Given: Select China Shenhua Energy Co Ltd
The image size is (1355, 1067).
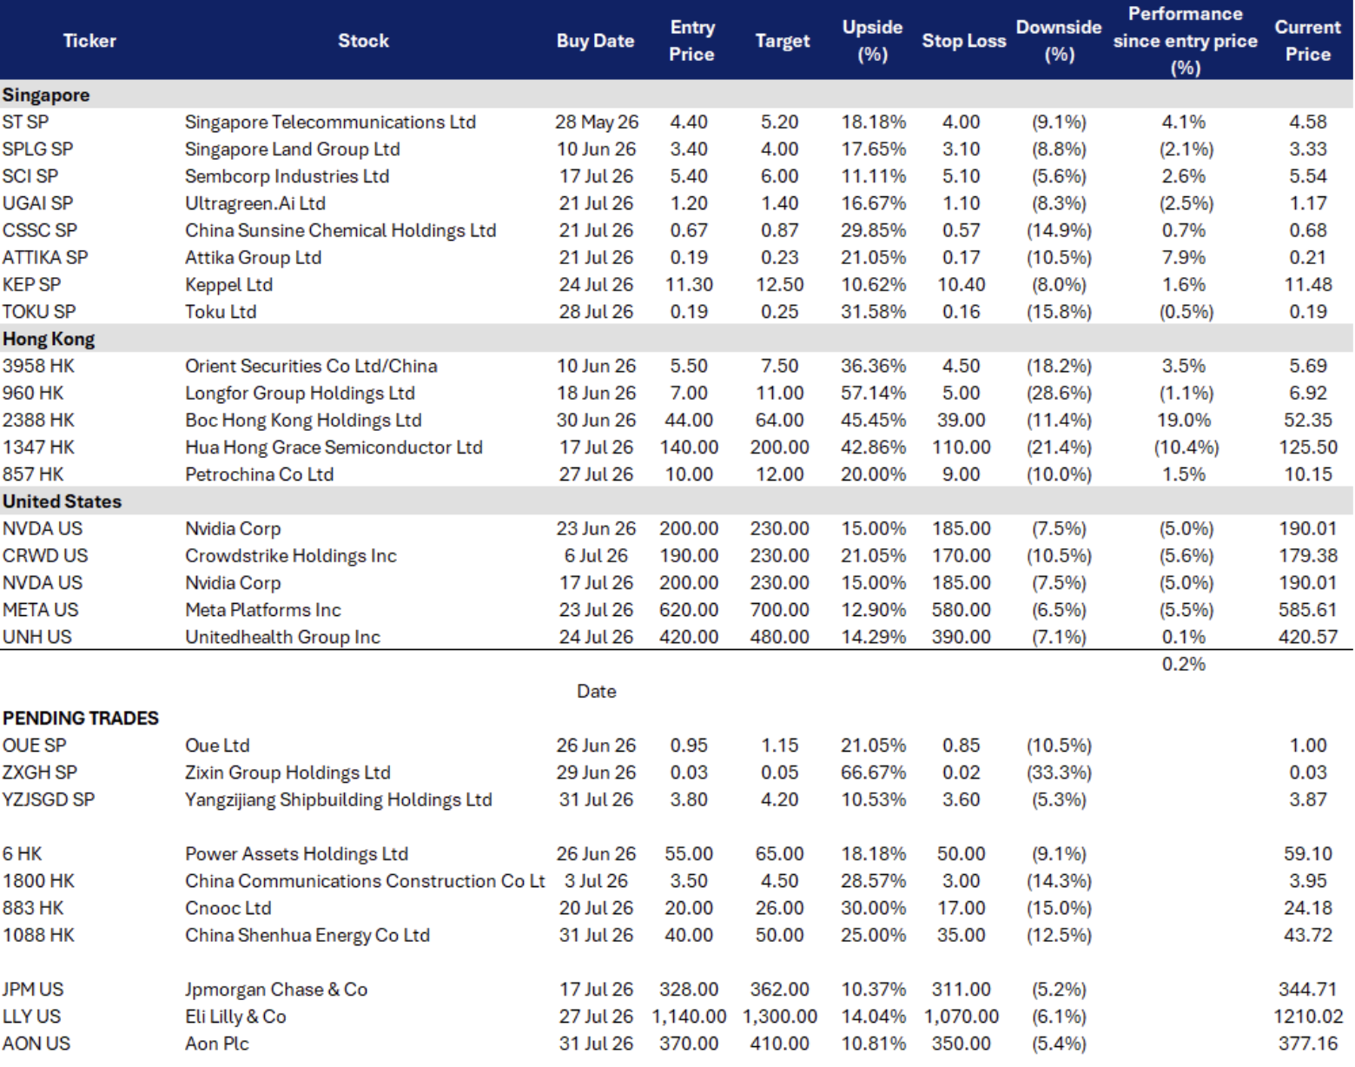Looking at the screenshot, I should point(307,935).
